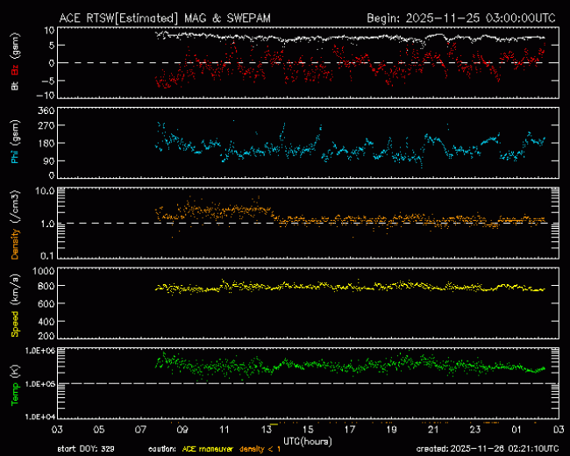Select the orange 'Density (/cm3)' axis label
Screen dimensions: 570x456
coord(15,224)
